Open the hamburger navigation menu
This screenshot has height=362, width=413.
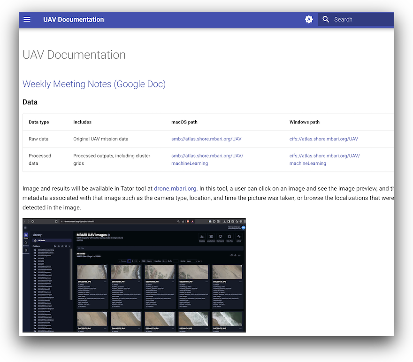tap(27, 19)
